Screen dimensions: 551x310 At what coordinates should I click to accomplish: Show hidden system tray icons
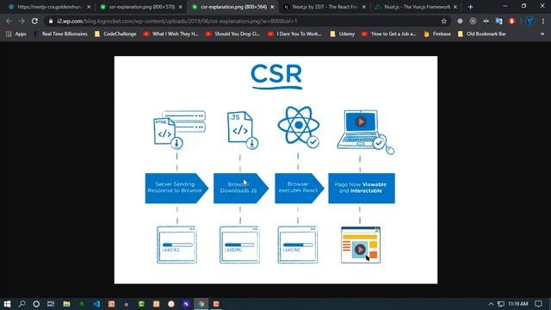491,304
